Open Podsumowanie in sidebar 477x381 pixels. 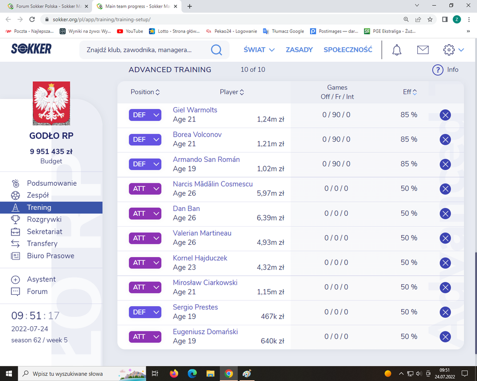click(52, 183)
